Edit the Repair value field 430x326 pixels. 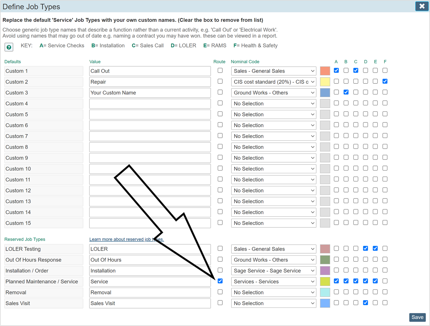(150, 82)
